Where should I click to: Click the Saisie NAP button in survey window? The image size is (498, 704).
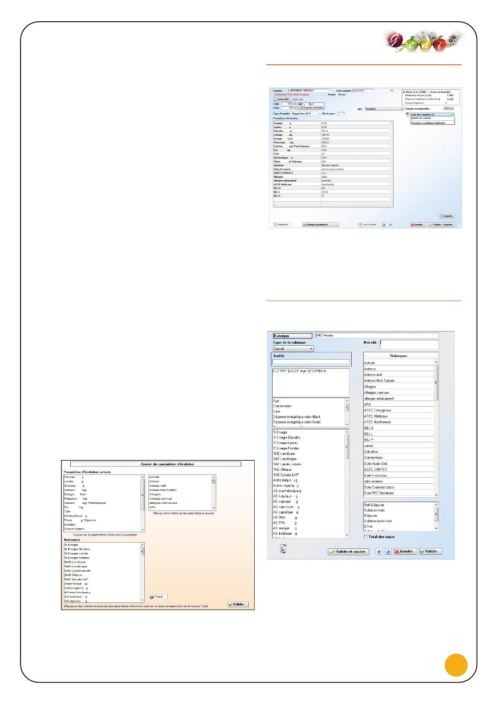pyautogui.click(x=282, y=99)
